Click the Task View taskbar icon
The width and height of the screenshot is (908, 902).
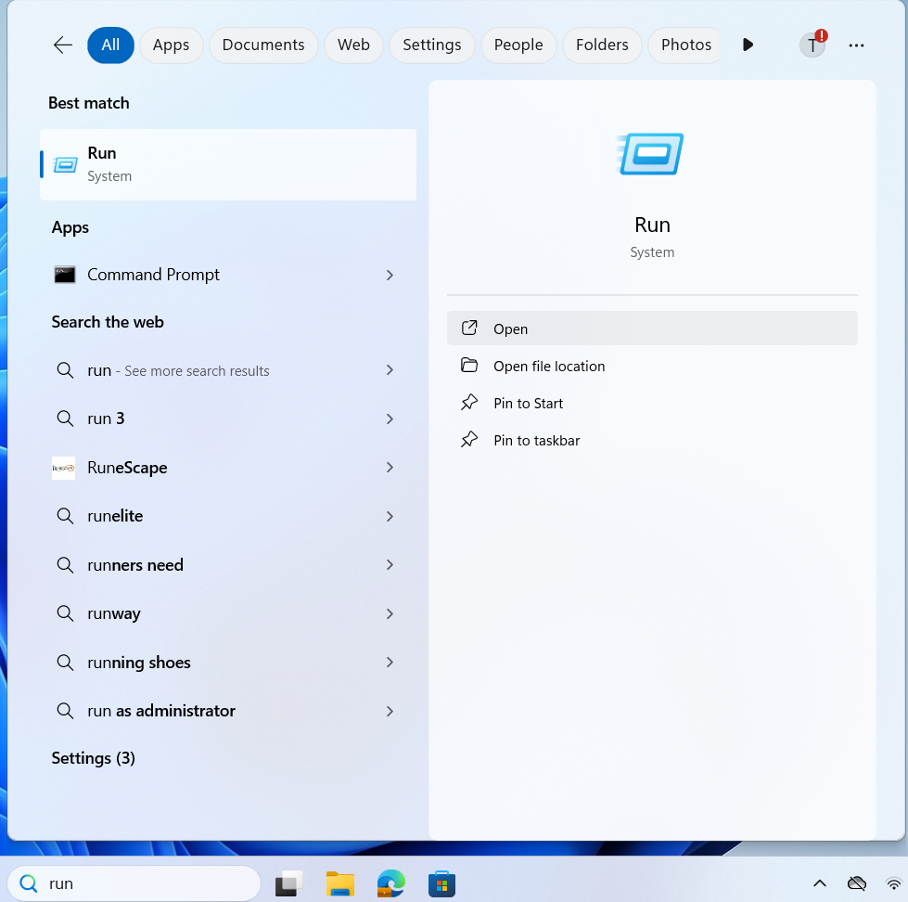coord(290,883)
